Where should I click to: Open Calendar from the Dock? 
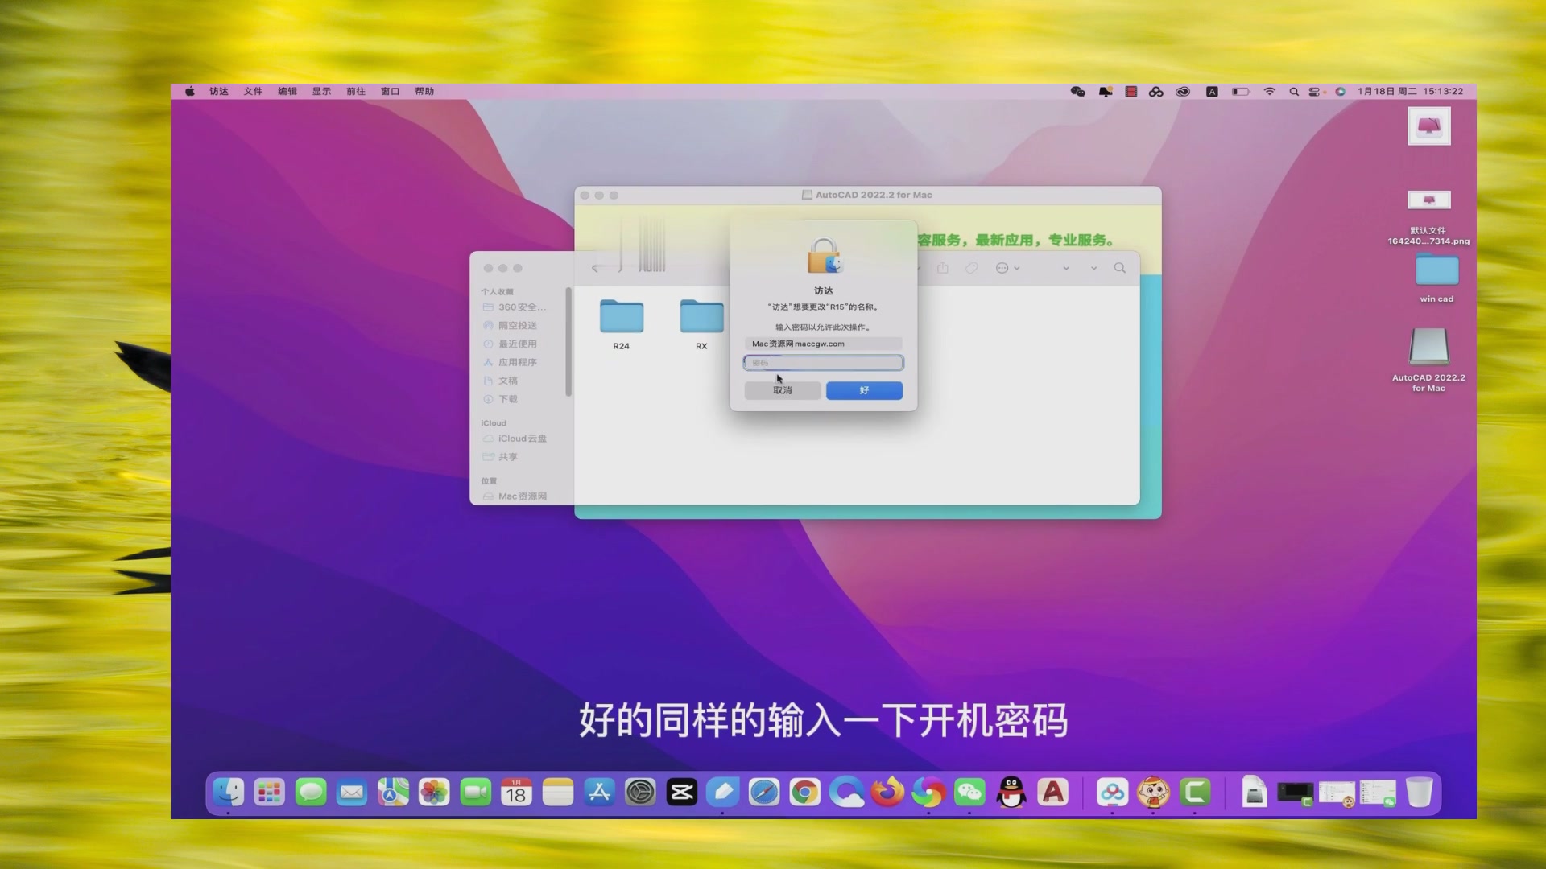pos(516,793)
